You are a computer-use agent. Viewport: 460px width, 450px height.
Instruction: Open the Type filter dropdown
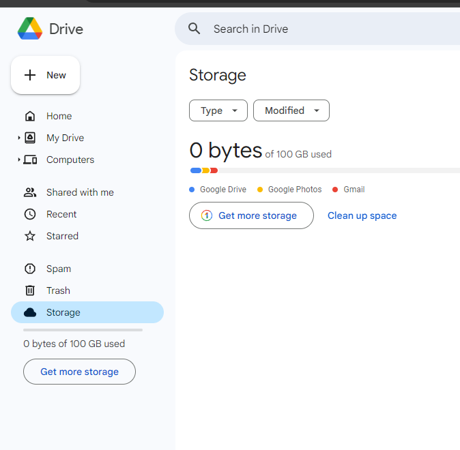(218, 110)
